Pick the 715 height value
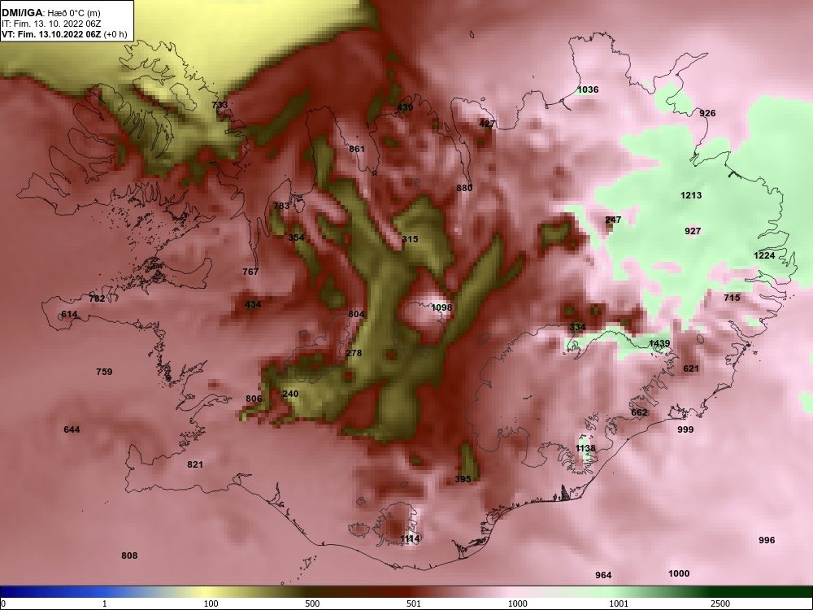 (x=732, y=298)
